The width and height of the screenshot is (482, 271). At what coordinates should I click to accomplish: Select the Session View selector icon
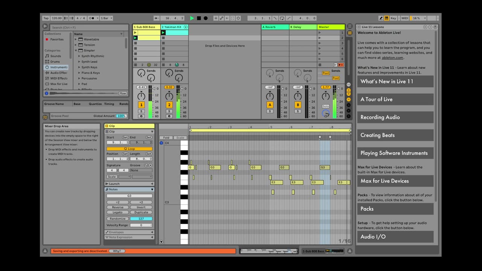click(x=350, y=33)
